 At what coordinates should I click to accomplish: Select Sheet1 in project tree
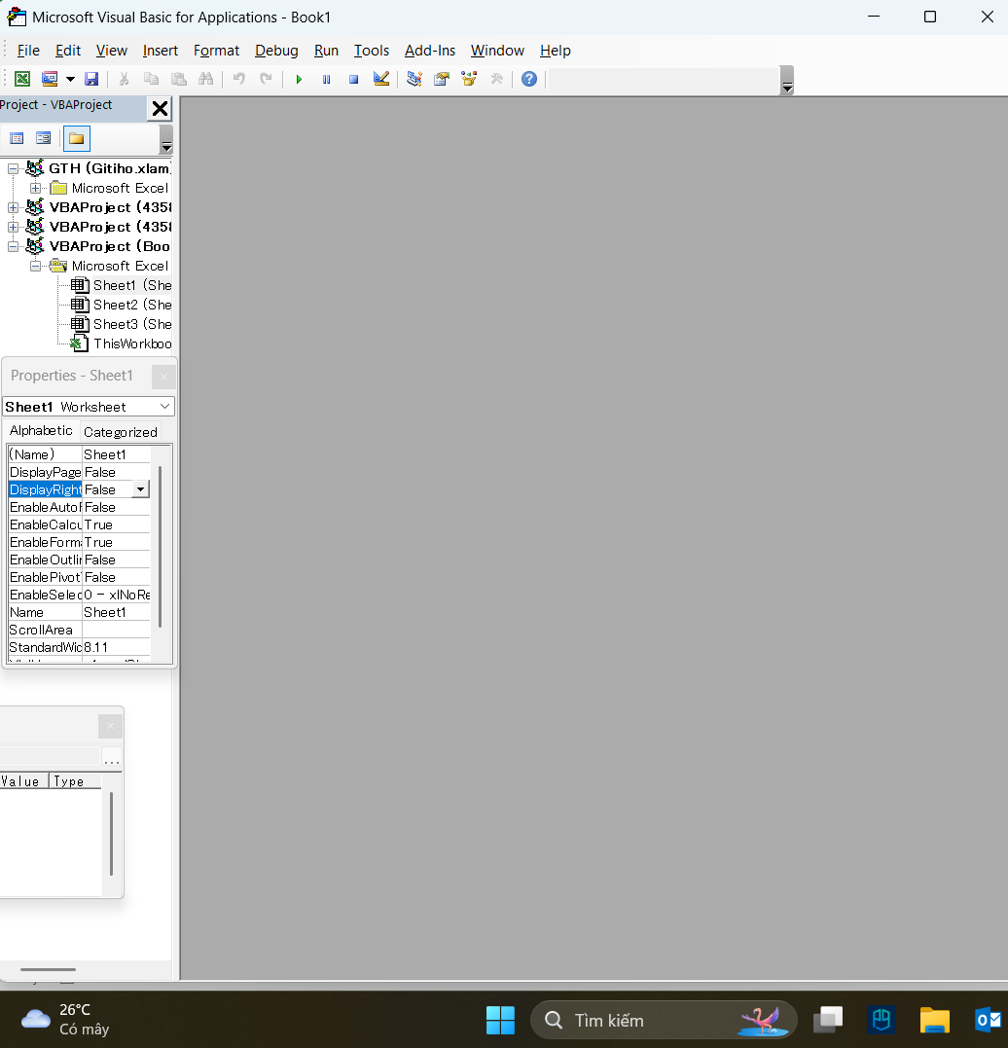[132, 285]
